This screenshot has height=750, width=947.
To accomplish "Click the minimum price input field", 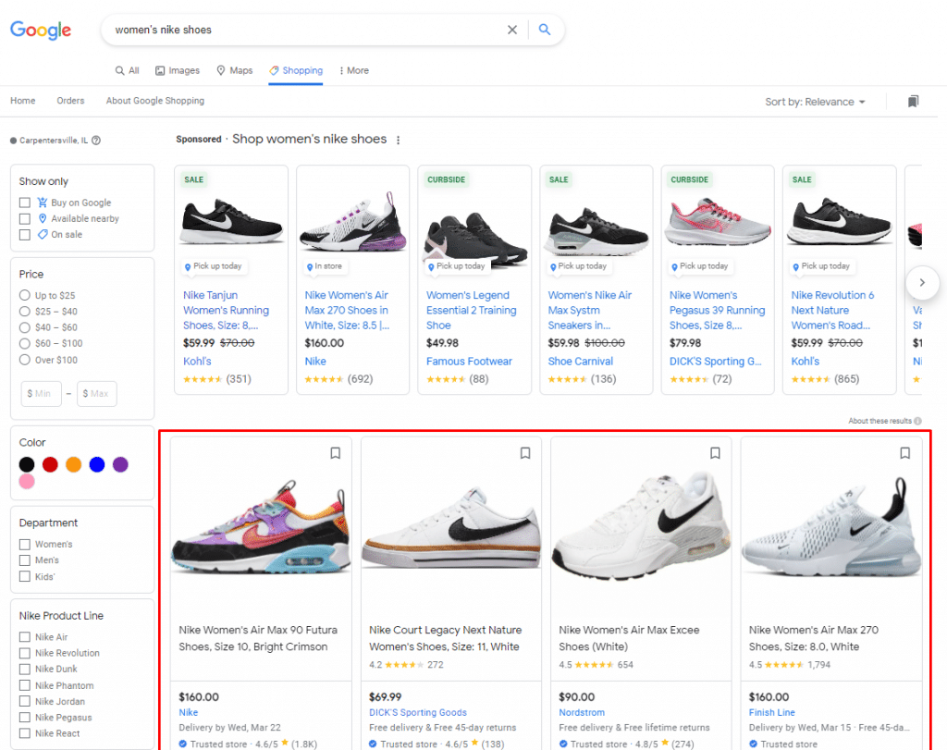I will (x=41, y=394).
